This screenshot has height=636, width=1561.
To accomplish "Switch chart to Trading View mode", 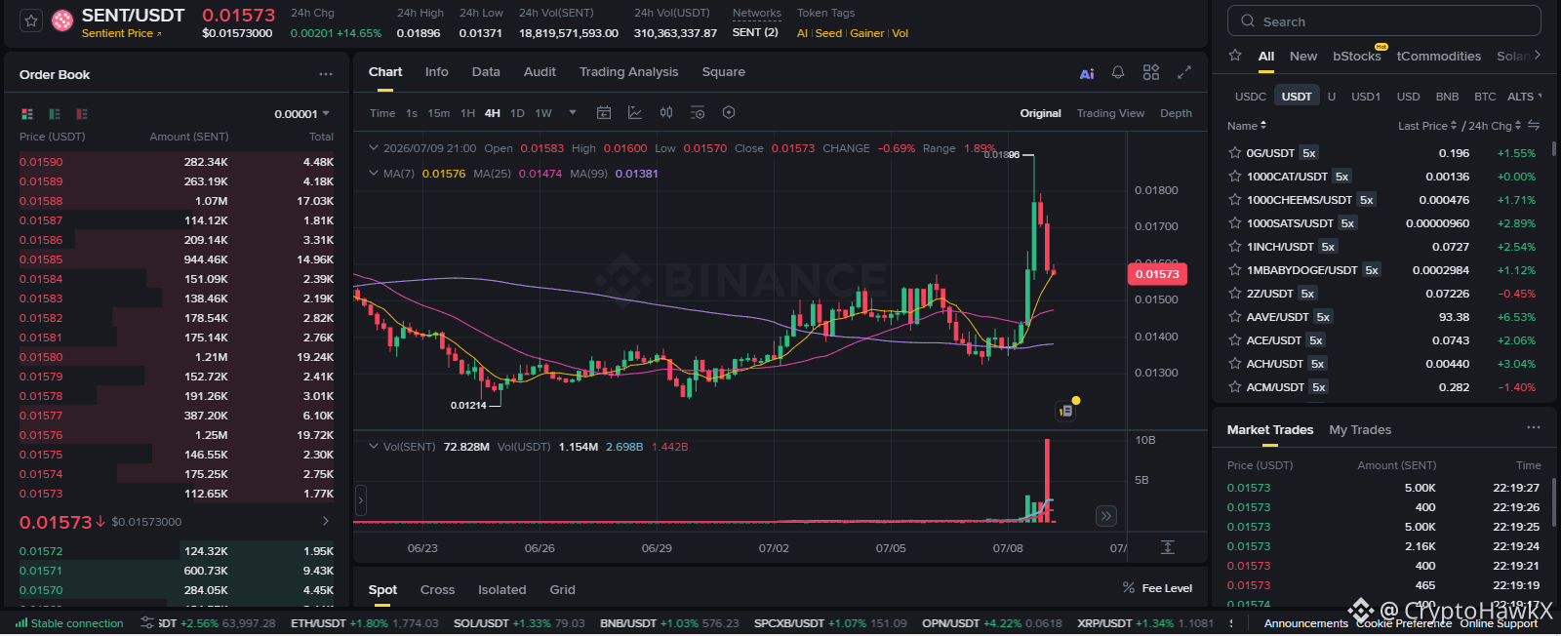I will 1110,113.
